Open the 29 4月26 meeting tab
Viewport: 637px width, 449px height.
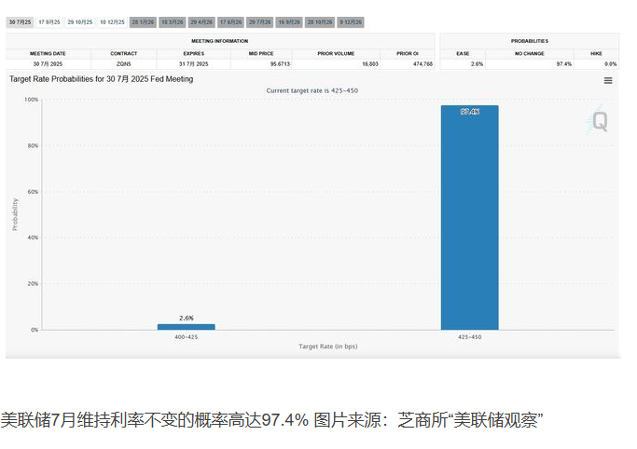point(201,21)
